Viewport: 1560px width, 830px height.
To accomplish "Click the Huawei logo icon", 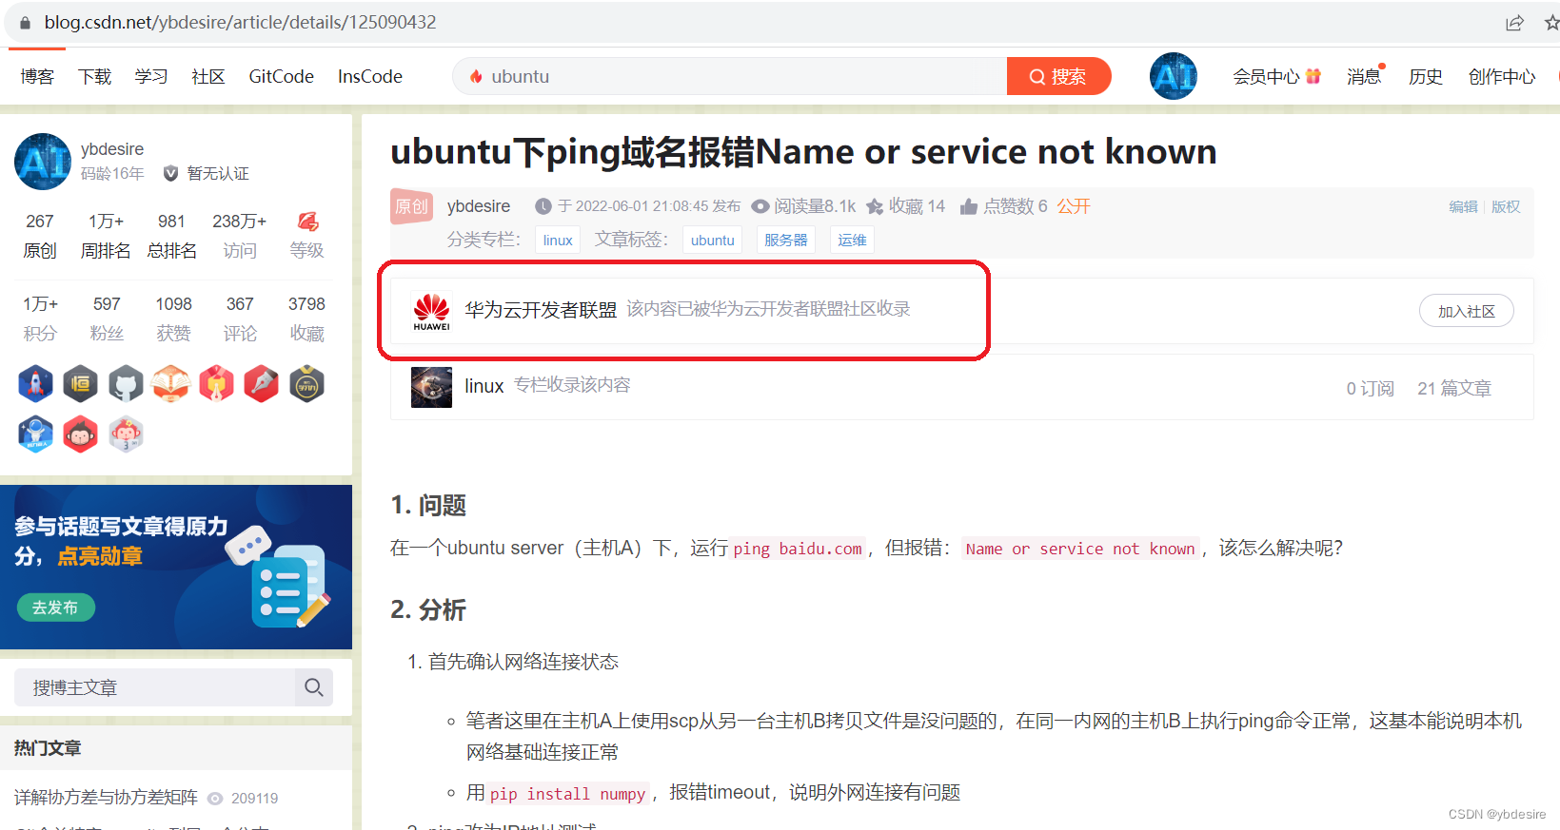I will 431,311.
